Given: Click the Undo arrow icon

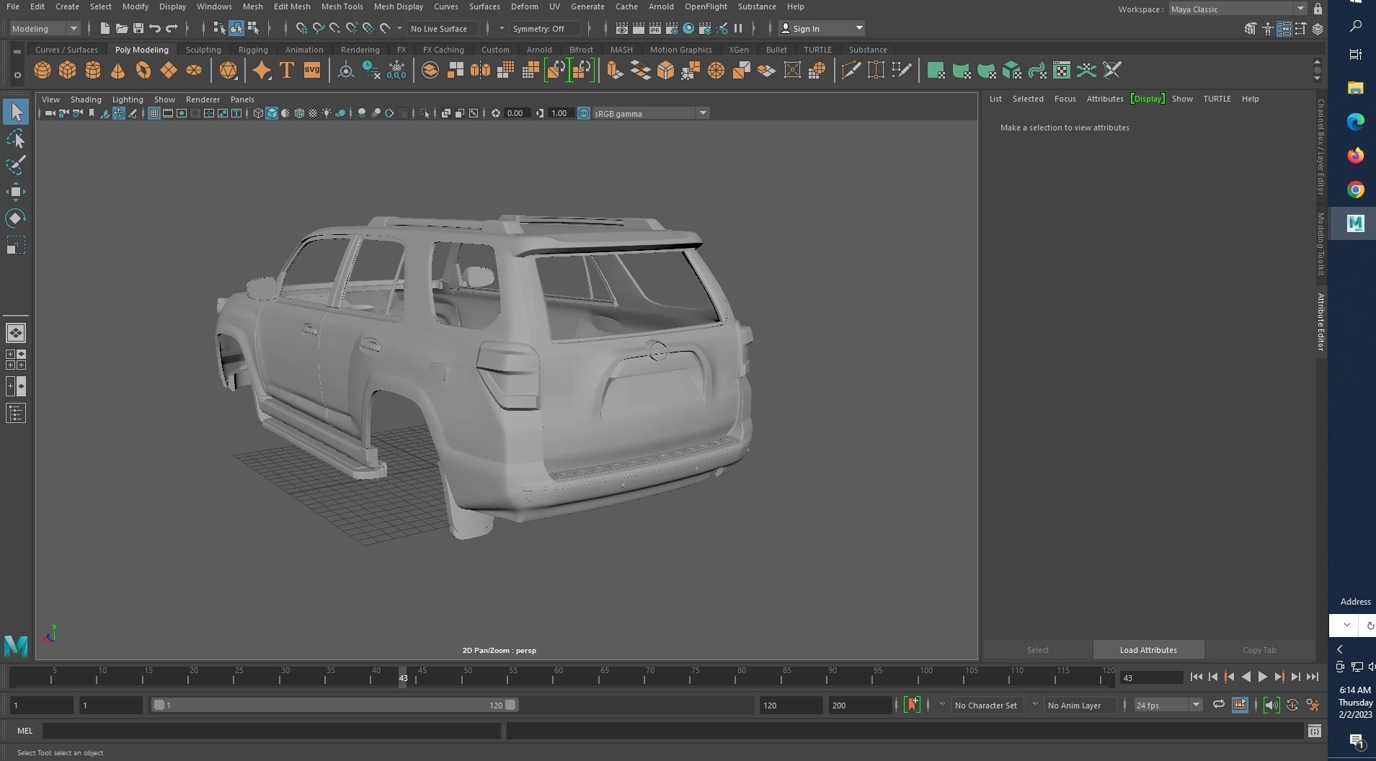Looking at the screenshot, I should (x=155, y=29).
